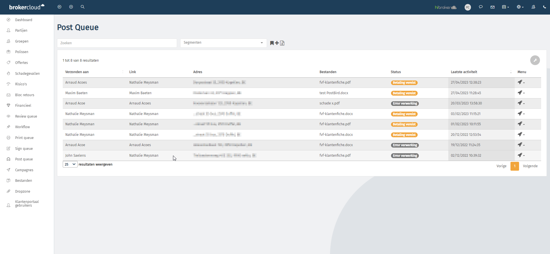Screen dimensions: 550x254
Task: Click the add (plus circle) icon in top bar
Action: click(71, 7)
